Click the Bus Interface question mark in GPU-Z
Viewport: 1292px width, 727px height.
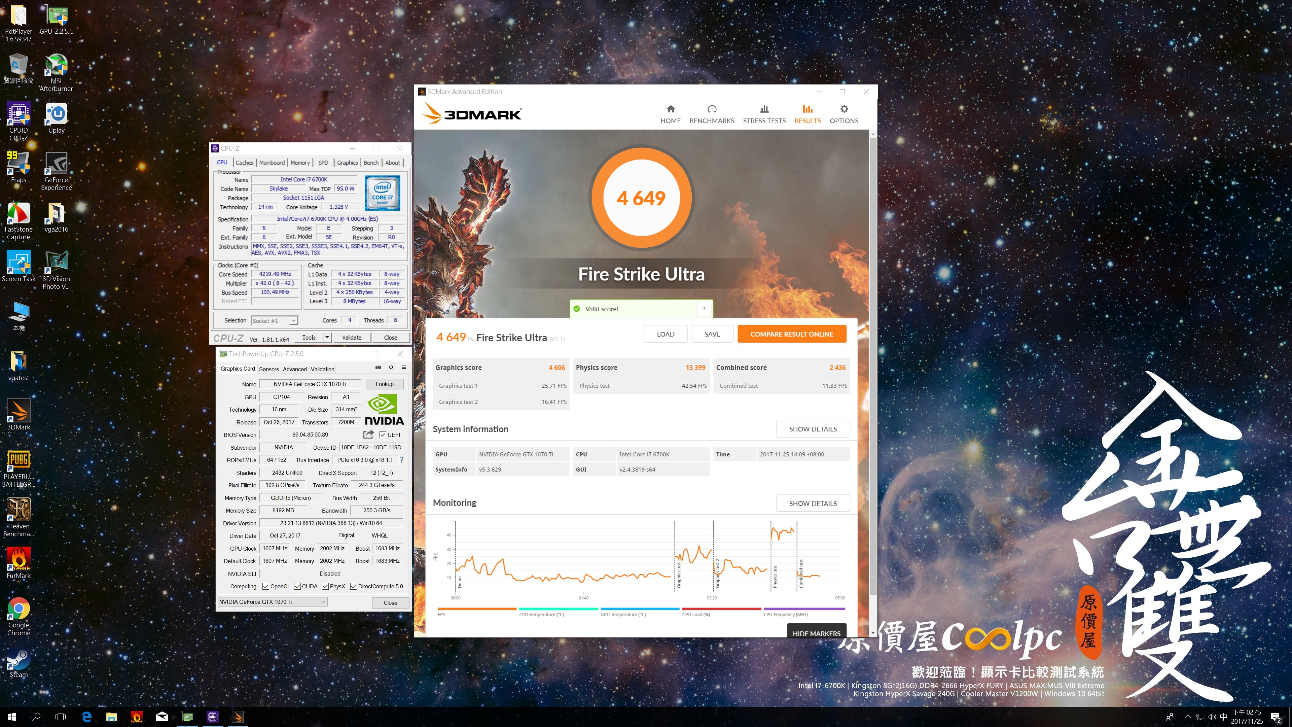[401, 459]
